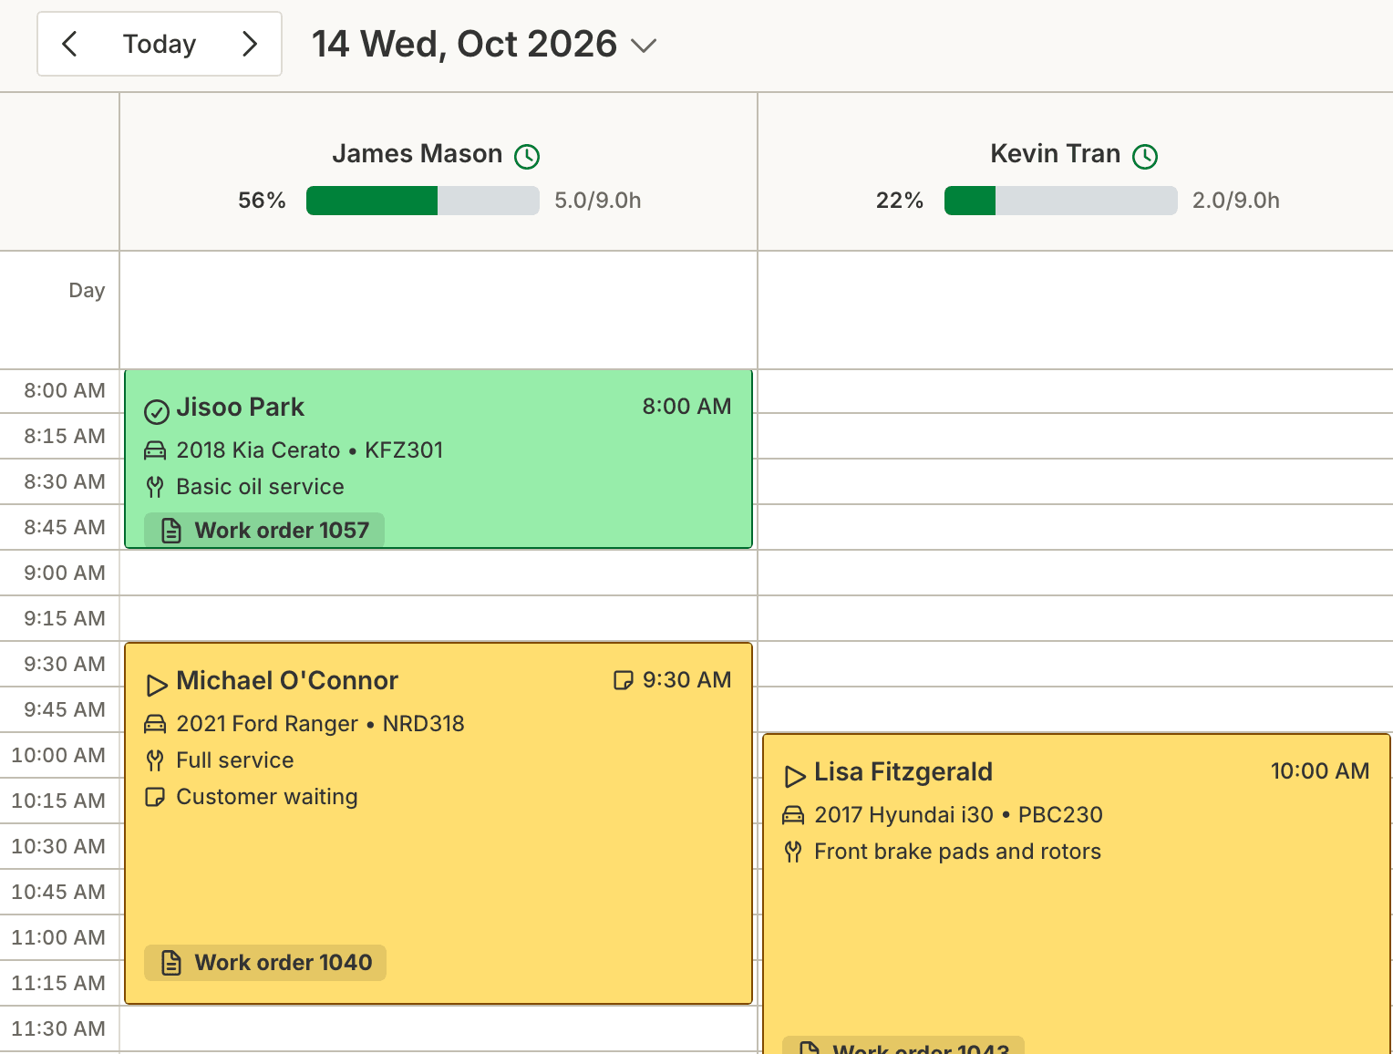Image resolution: width=1393 pixels, height=1054 pixels.
Task: Click Kevin Tran's clock icon
Action: [1145, 157]
